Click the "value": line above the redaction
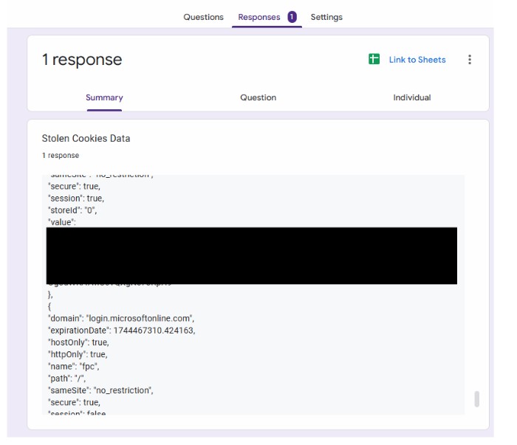This screenshot has height=445, width=517. click(61, 221)
